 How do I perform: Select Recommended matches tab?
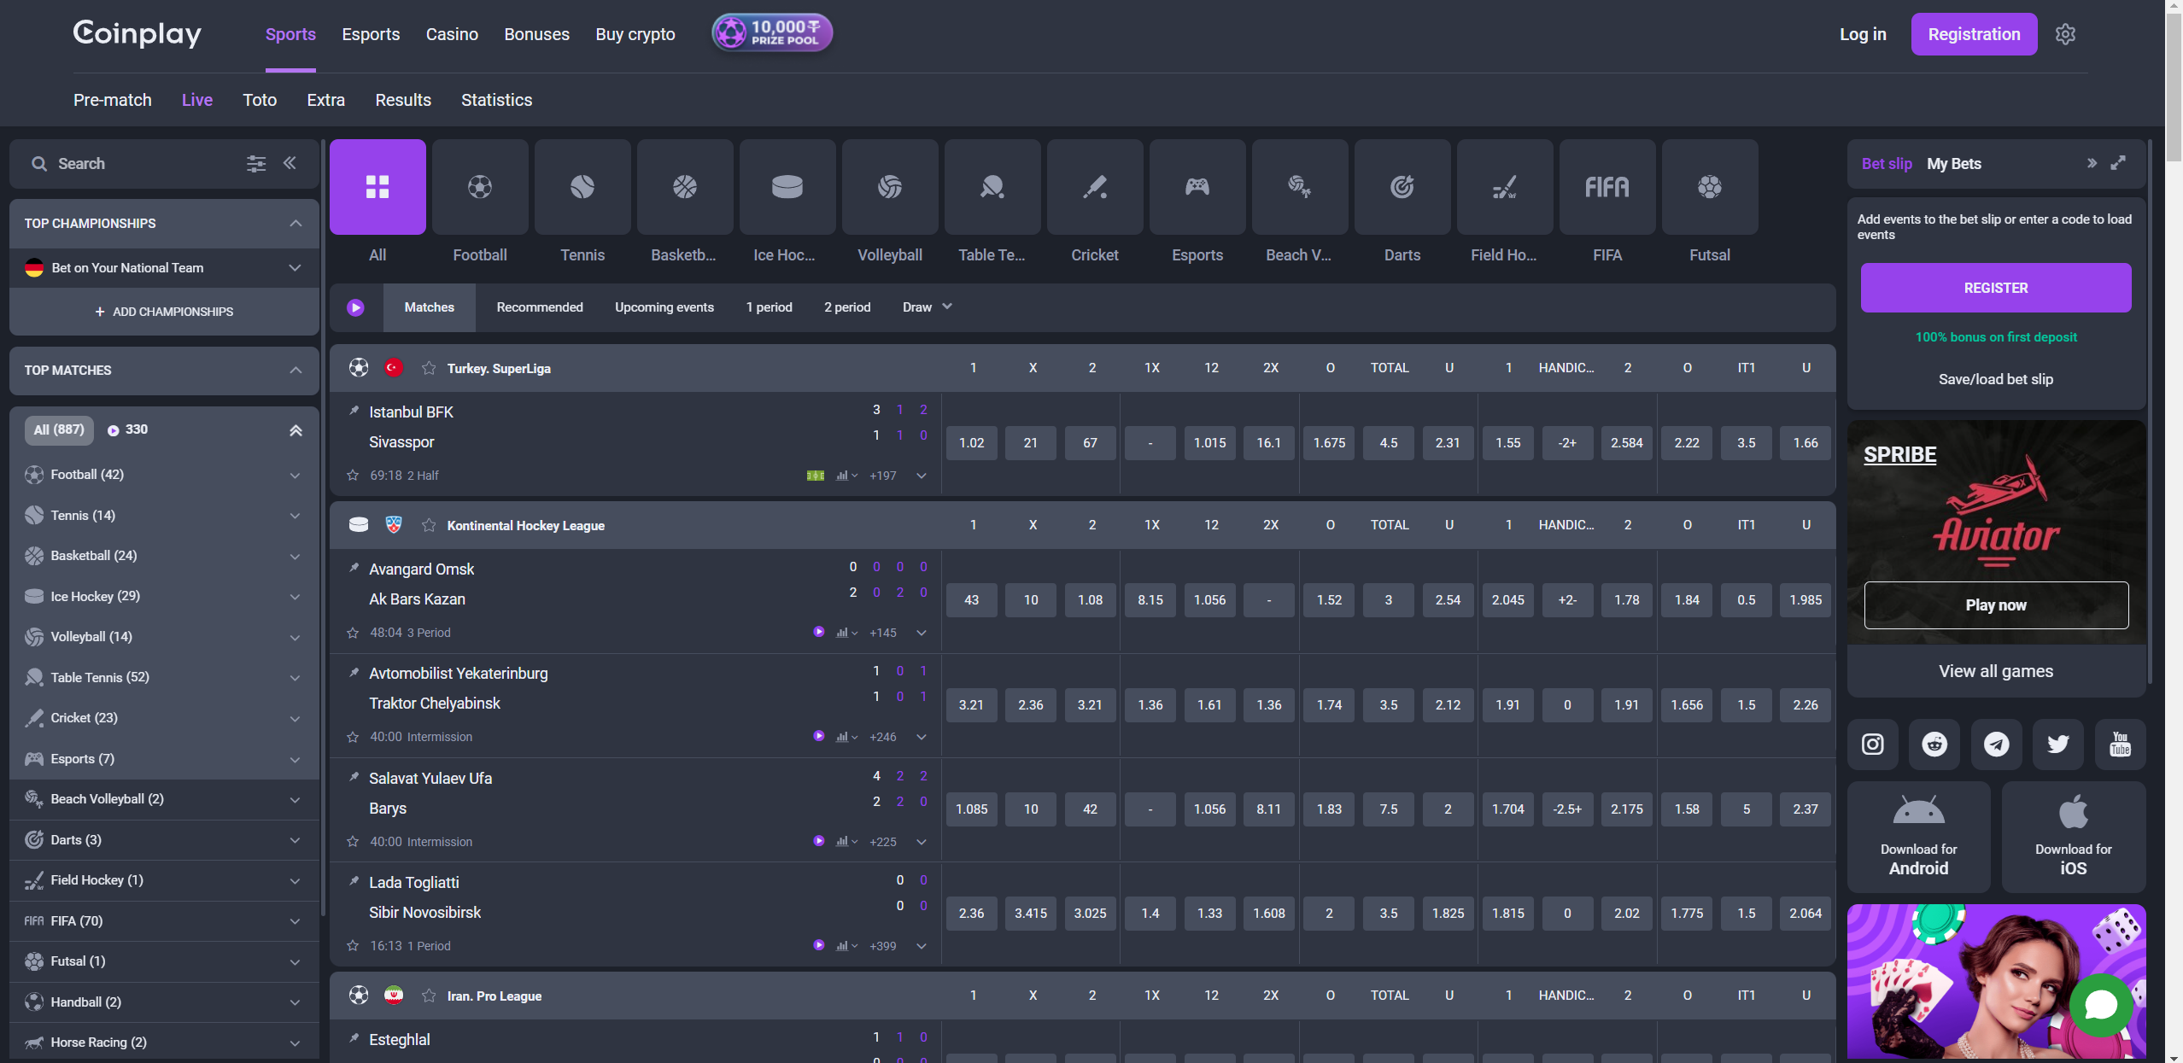[540, 307]
